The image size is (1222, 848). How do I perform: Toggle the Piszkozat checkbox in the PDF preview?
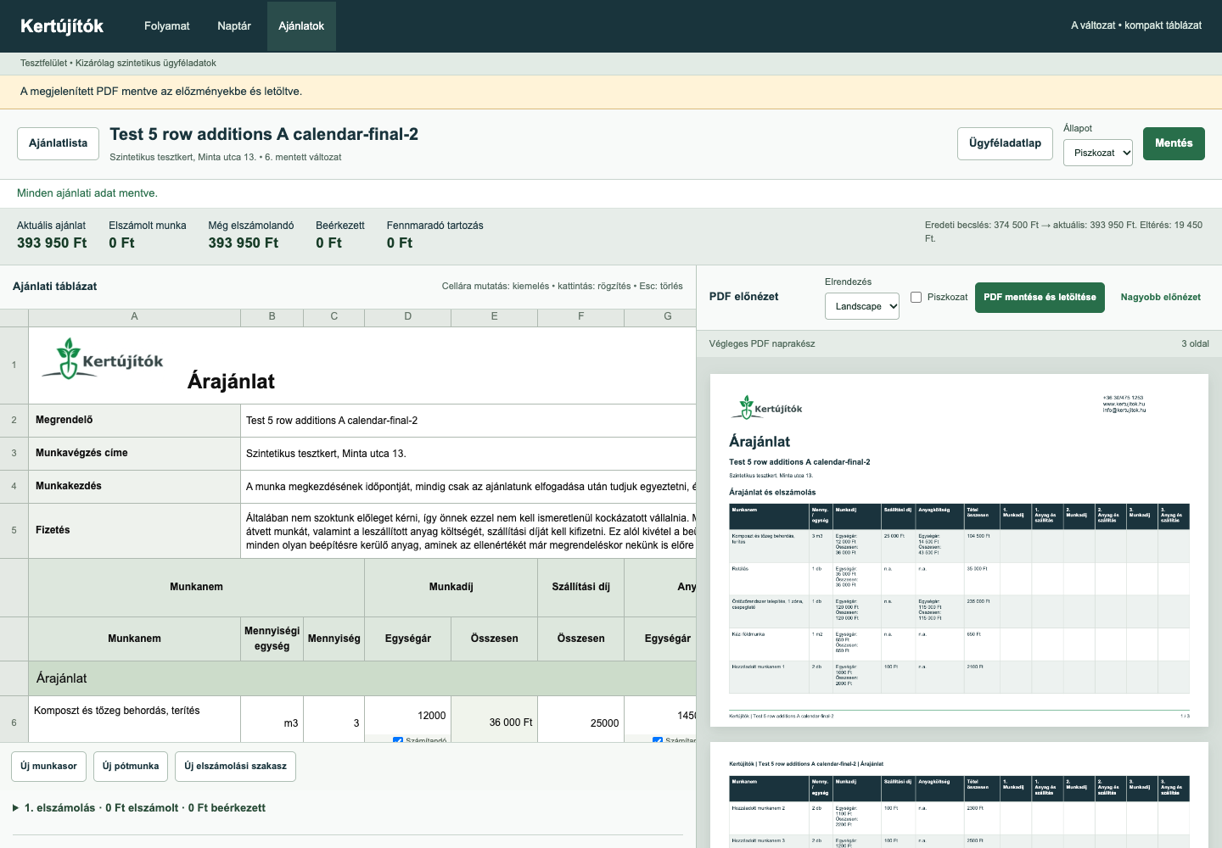coord(916,297)
